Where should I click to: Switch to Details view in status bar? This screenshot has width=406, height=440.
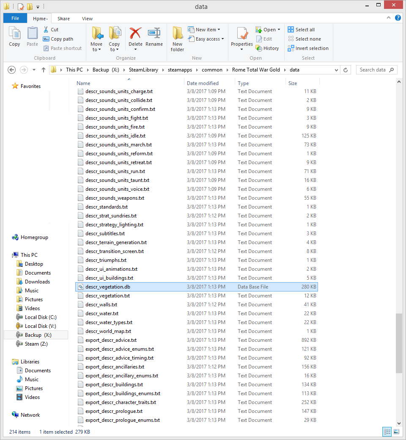(387, 432)
